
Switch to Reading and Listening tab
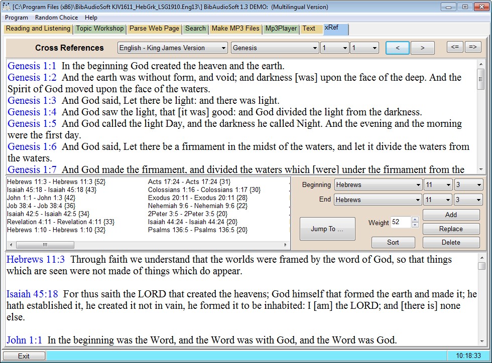click(38, 29)
